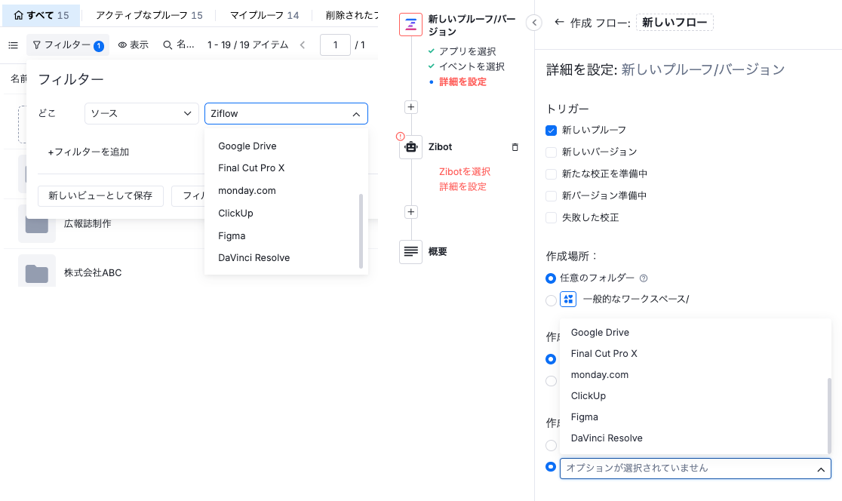
Task: Switch to the すべて 15 tab
Action: pyautogui.click(x=41, y=15)
